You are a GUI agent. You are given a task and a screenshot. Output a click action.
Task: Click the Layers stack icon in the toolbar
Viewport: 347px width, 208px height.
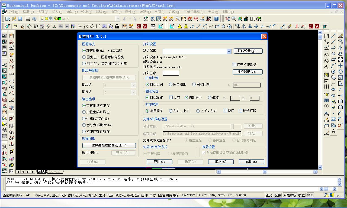click(x=34, y=19)
